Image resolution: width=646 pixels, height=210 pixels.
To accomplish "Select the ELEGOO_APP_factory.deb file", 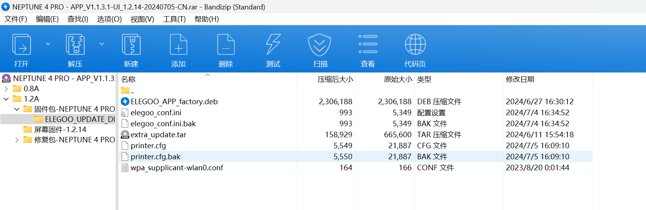I will pos(174,102).
